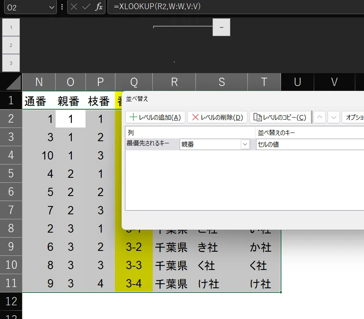The width and height of the screenshot is (364, 319).
Task: Click Copy Level button (レベルのコピー)
Action: (x=280, y=117)
